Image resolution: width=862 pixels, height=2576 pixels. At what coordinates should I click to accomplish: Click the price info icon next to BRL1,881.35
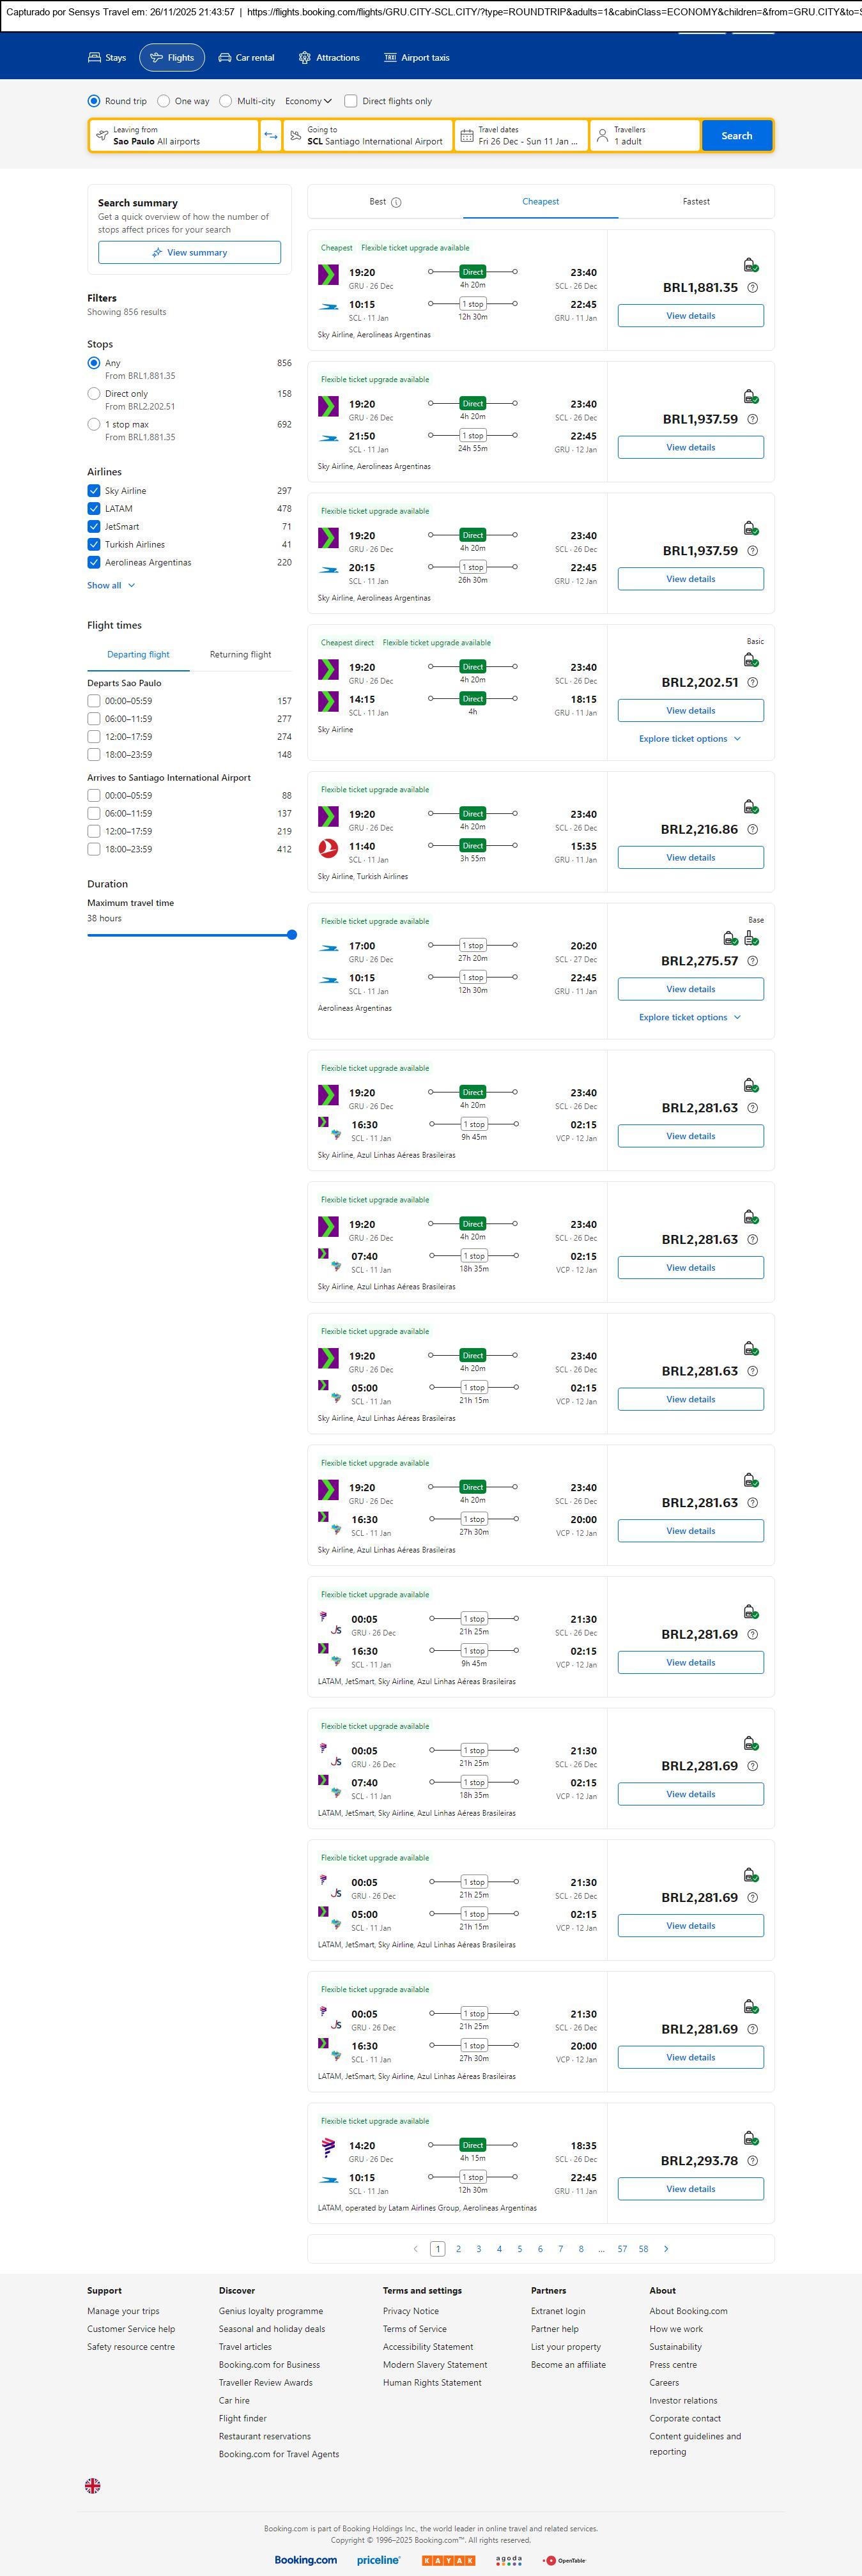pos(752,288)
